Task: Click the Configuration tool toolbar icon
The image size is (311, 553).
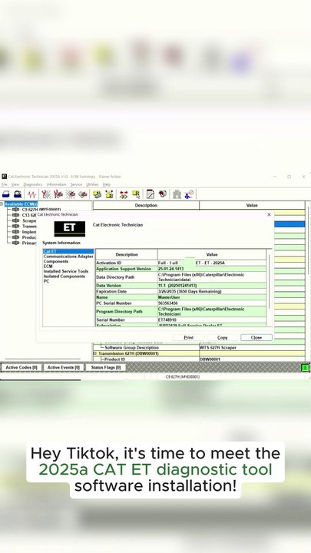Action: [x=109, y=194]
